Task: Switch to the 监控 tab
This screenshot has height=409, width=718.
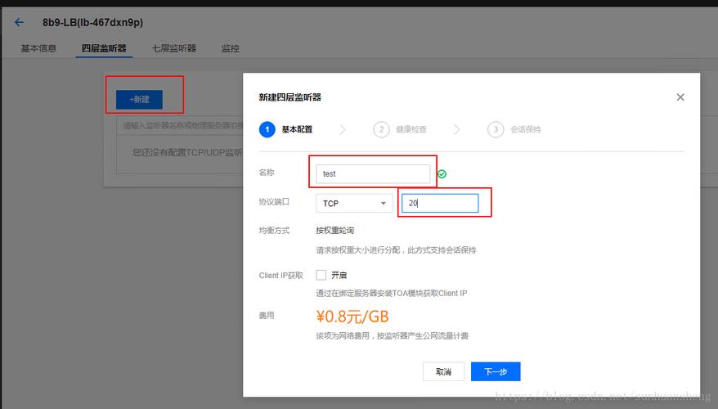Action: (231, 48)
